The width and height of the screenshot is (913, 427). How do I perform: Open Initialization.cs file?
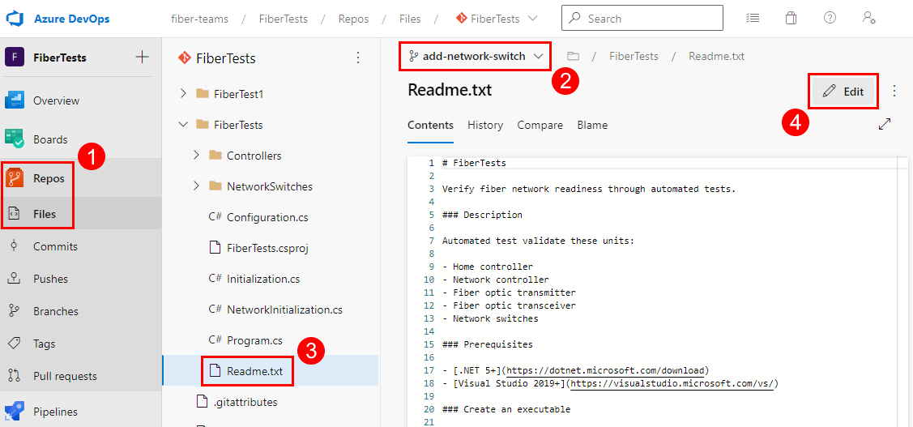(263, 279)
